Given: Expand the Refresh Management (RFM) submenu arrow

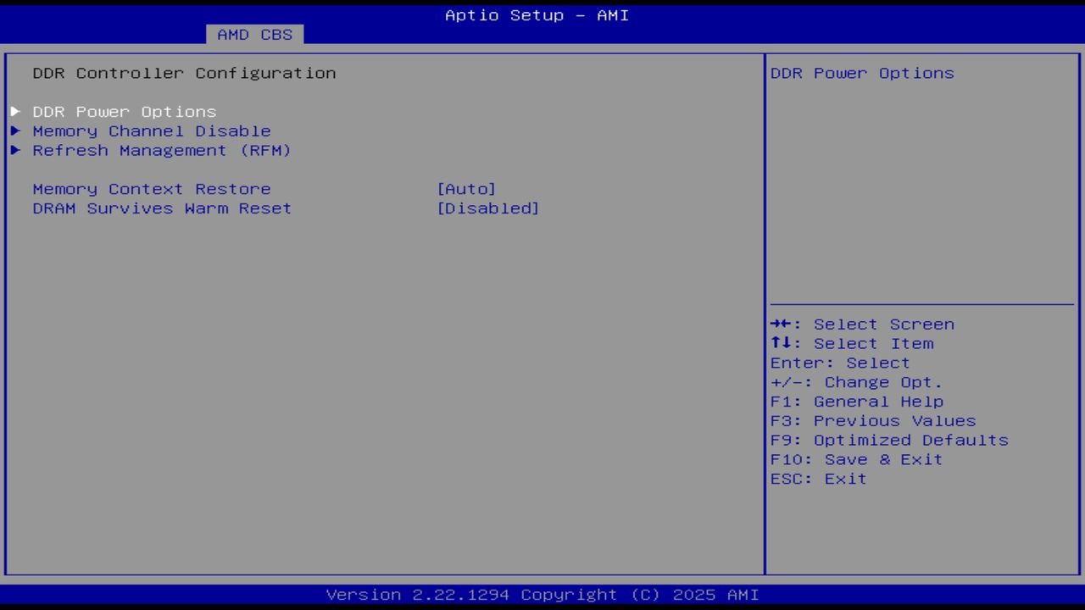Looking at the screenshot, I should click(x=14, y=150).
